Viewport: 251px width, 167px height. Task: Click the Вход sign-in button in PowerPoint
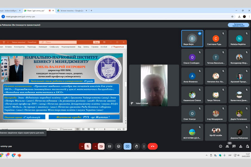click(x=96, y=42)
